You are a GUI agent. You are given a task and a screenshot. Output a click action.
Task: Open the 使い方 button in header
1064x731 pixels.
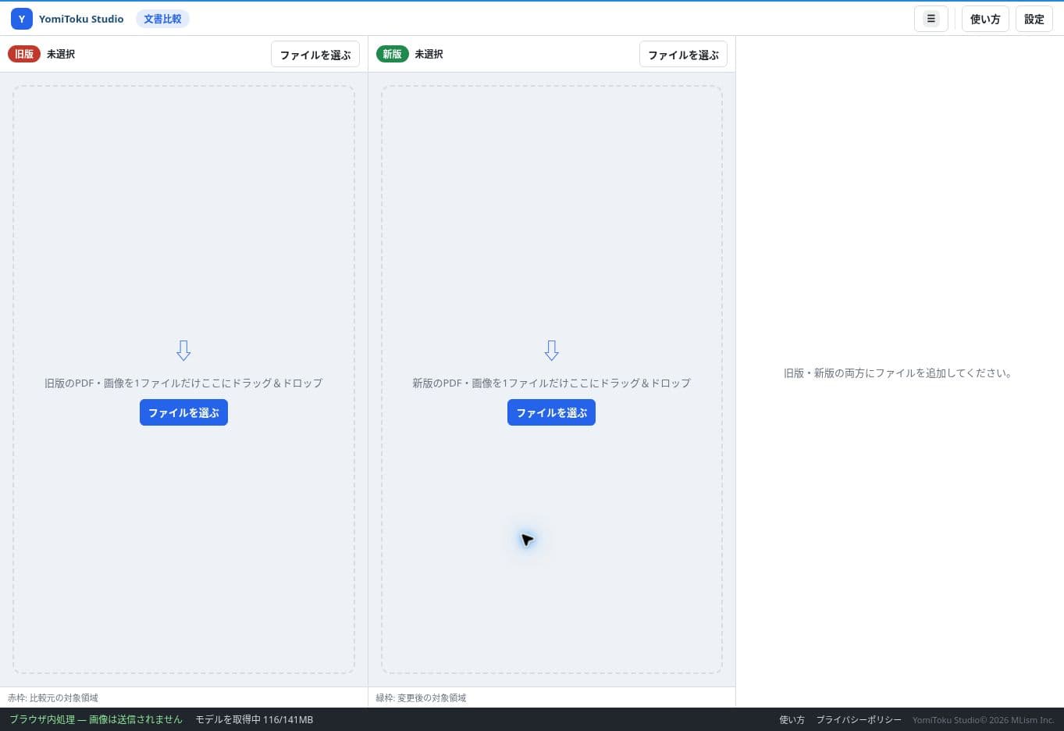(x=985, y=19)
